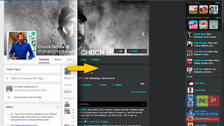Click MORE next to Recommended Games

pos(218,18)
